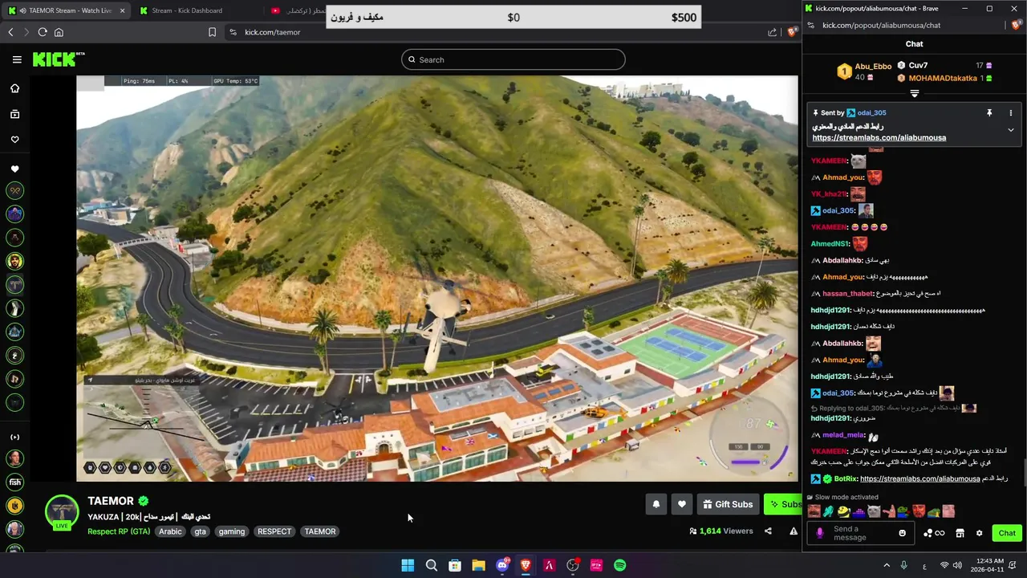Open chat shop icon
Image resolution: width=1027 pixels, height=578 pixels.
tap(960, 533)
